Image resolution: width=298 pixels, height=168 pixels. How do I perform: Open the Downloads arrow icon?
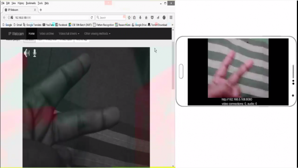coord(140,18)
